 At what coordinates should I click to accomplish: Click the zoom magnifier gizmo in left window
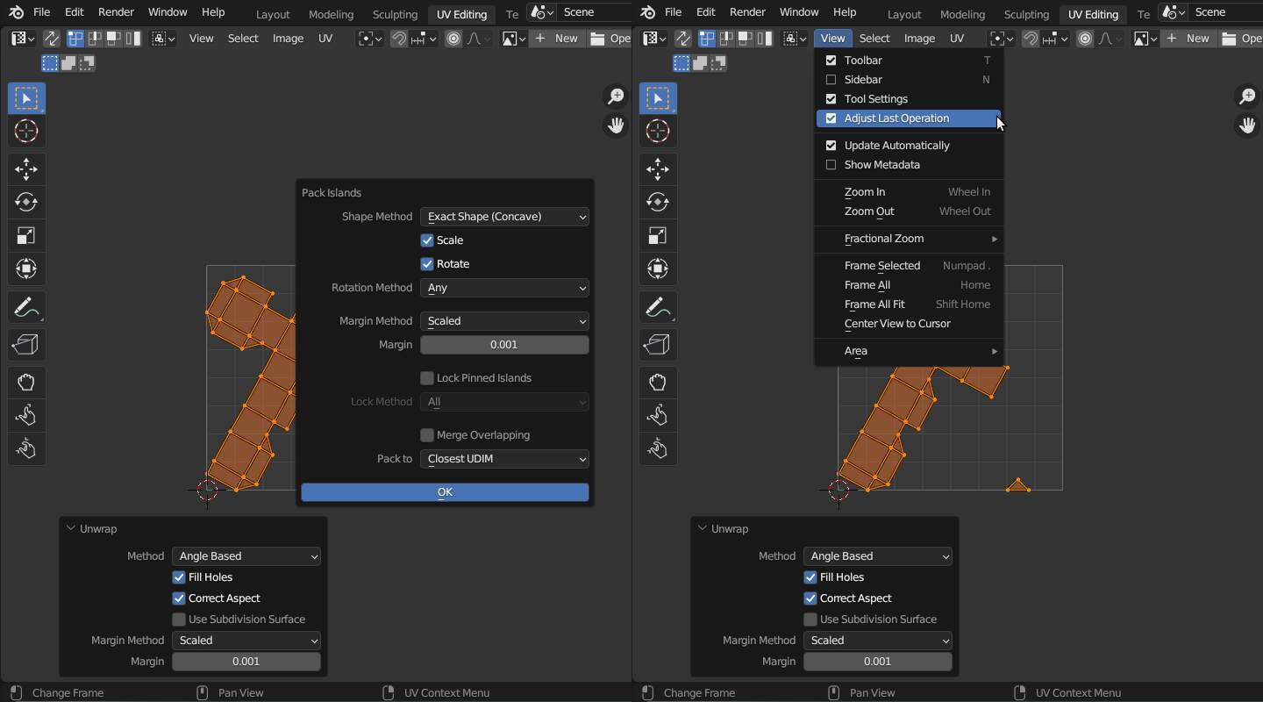pos(616,96)
